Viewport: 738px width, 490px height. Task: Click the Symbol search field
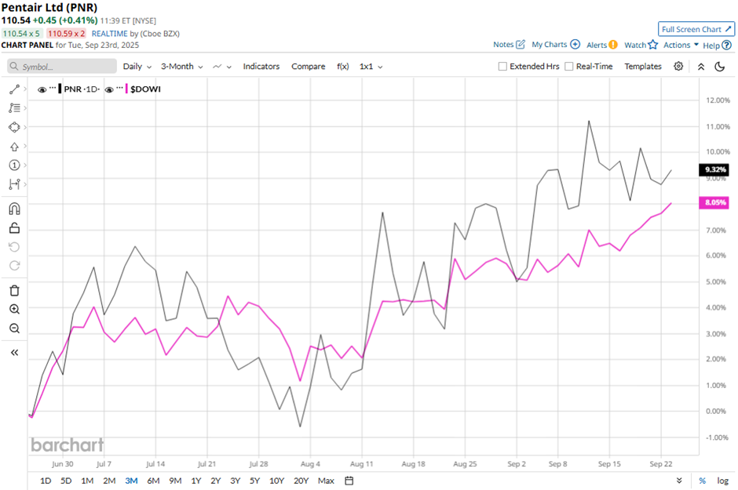[62, 66]
